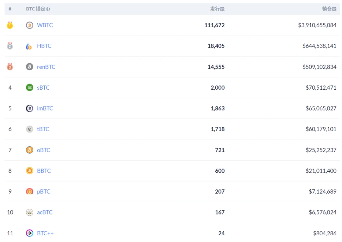Image resolution: width=342 pixels, height=242 pixels.
Task: Click the pBTC coin icon
Action: point(30,191)
